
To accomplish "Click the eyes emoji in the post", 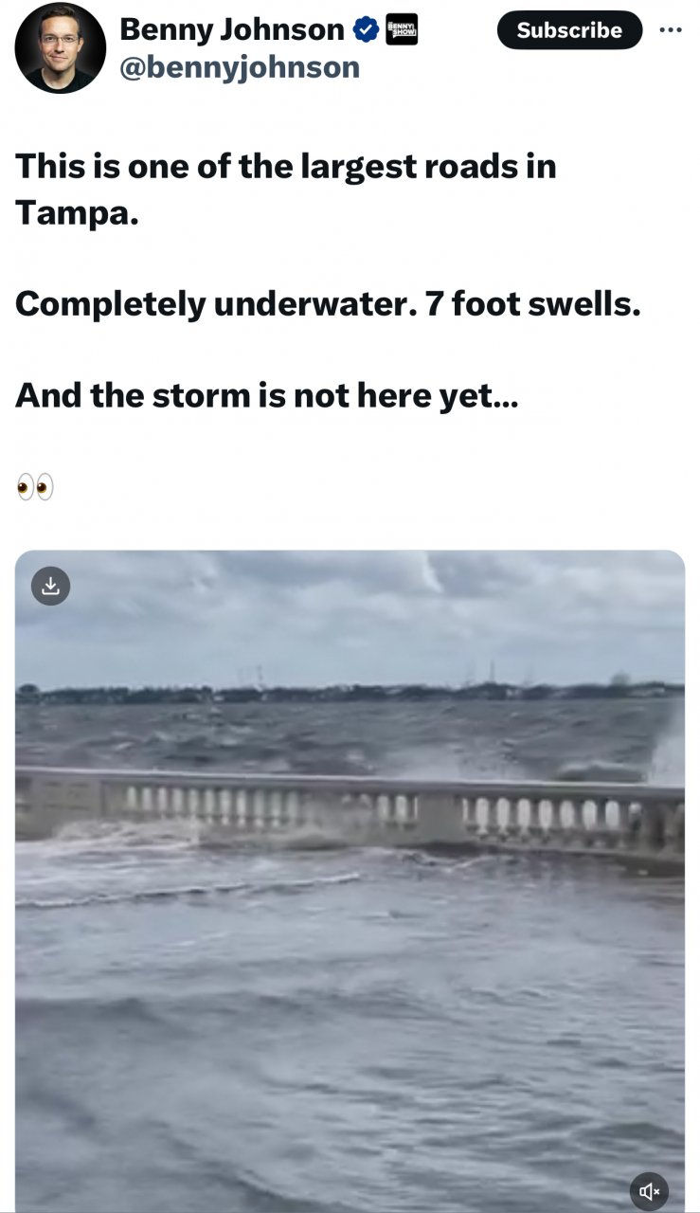I will (35, 488).
